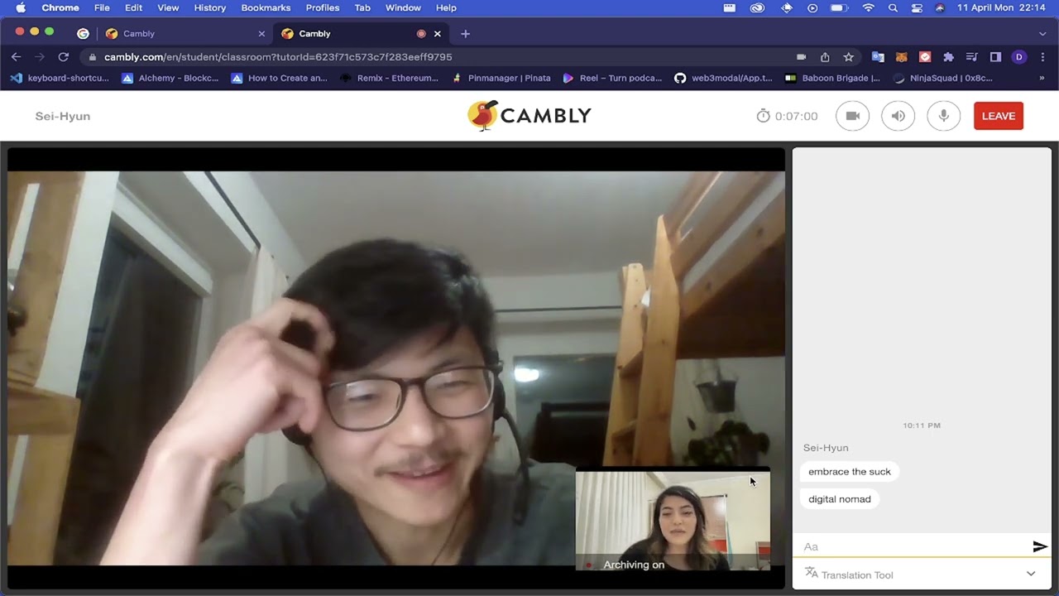This screenshot has height=596, width=1059.
Task: Select the "digital nomad" chat message
Action: pos(840,499)
